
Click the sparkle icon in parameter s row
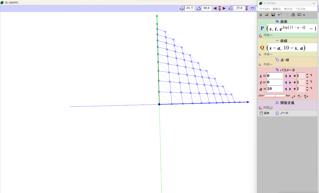point(311,75)
